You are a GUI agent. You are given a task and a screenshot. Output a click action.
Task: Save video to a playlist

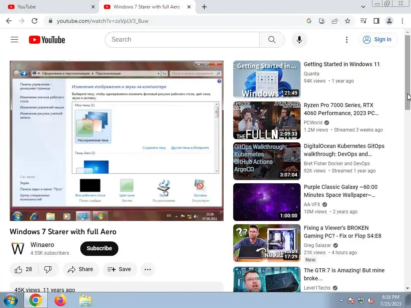120,269
